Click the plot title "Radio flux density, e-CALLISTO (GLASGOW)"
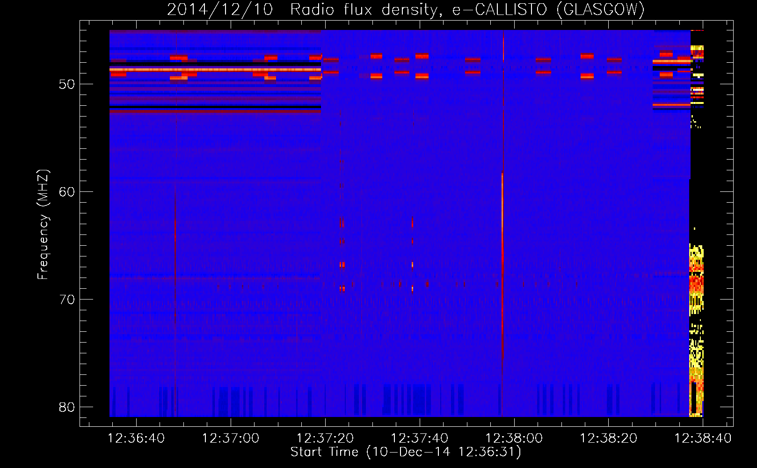The width and height of the screenshot is (757, 468). (467, 10)
